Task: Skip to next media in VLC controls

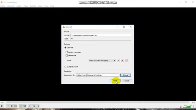Action: pos(15,106)
